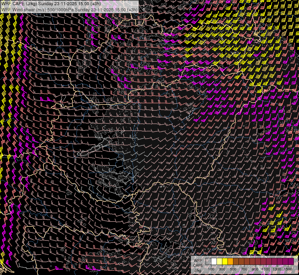
Task: Click the elongated lake outline on the map
Action: coord(93,147)
